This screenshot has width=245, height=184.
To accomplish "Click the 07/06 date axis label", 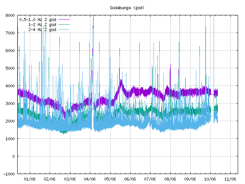I will [150, 179].
